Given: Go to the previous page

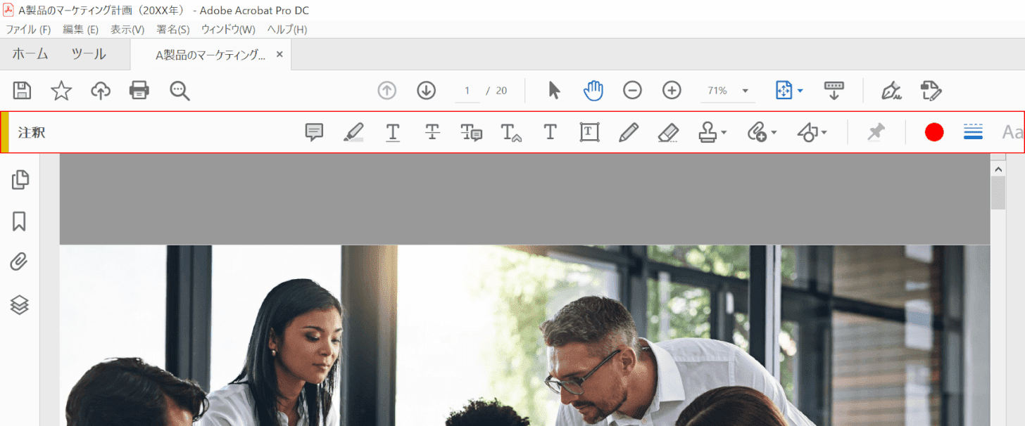Looking at the screenshot, I should 387,91.
